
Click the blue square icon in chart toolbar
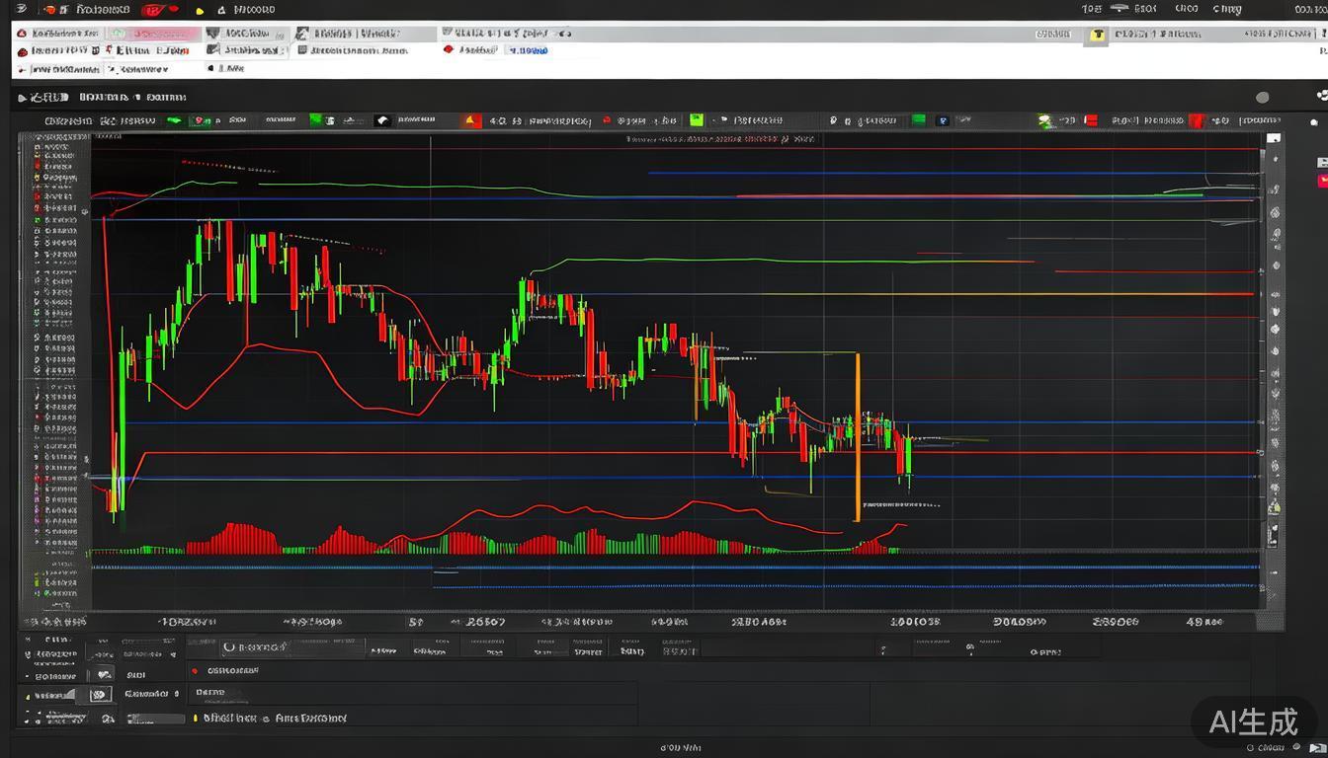coord(943,120)
